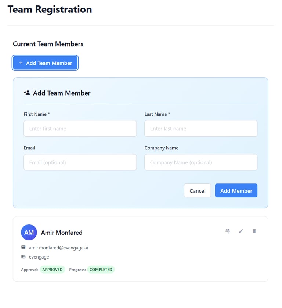Click the APPROVED status badge
282x308 pixels.
point(52,270)
